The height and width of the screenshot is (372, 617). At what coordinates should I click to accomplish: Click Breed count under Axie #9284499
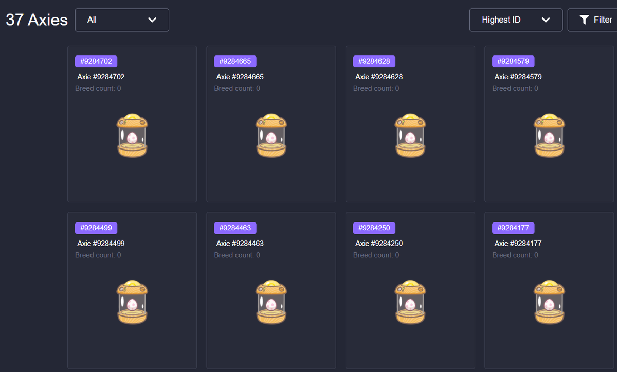tap(98, 255)
